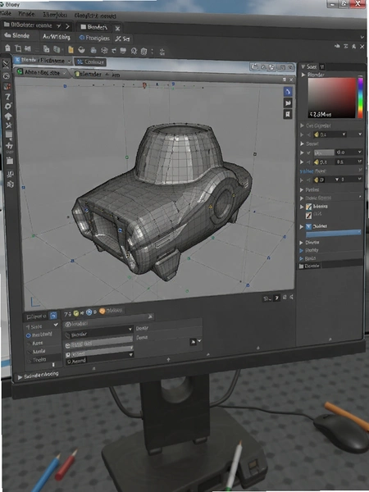Toggle the checkmark on the 'Slate' row
The image size is (369, 492).
point(56,325)
